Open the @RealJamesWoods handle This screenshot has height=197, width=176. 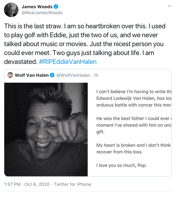tap(42, 13)
